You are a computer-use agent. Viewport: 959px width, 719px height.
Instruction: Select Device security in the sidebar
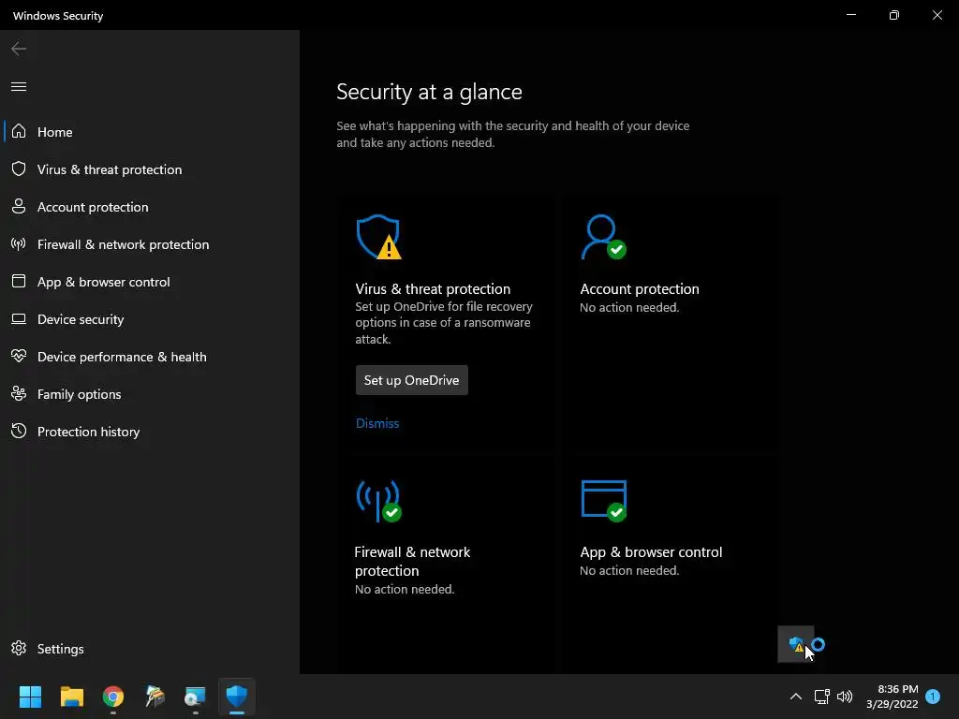(x=81, y=319)
